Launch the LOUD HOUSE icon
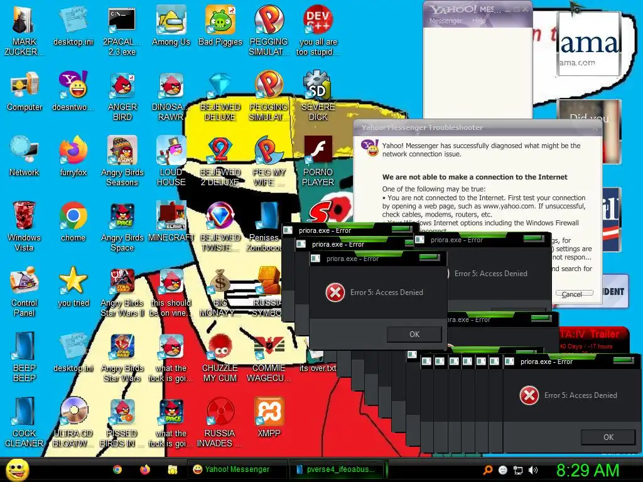The height and width of the screenshot is (482, 643). [171, 161]
